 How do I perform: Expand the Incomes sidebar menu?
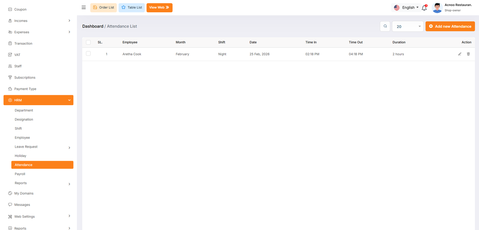(69, 21)
